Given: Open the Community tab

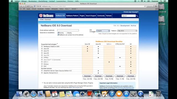Looking at the screenshot, I should pyautogui.click(x=101, y=16).
